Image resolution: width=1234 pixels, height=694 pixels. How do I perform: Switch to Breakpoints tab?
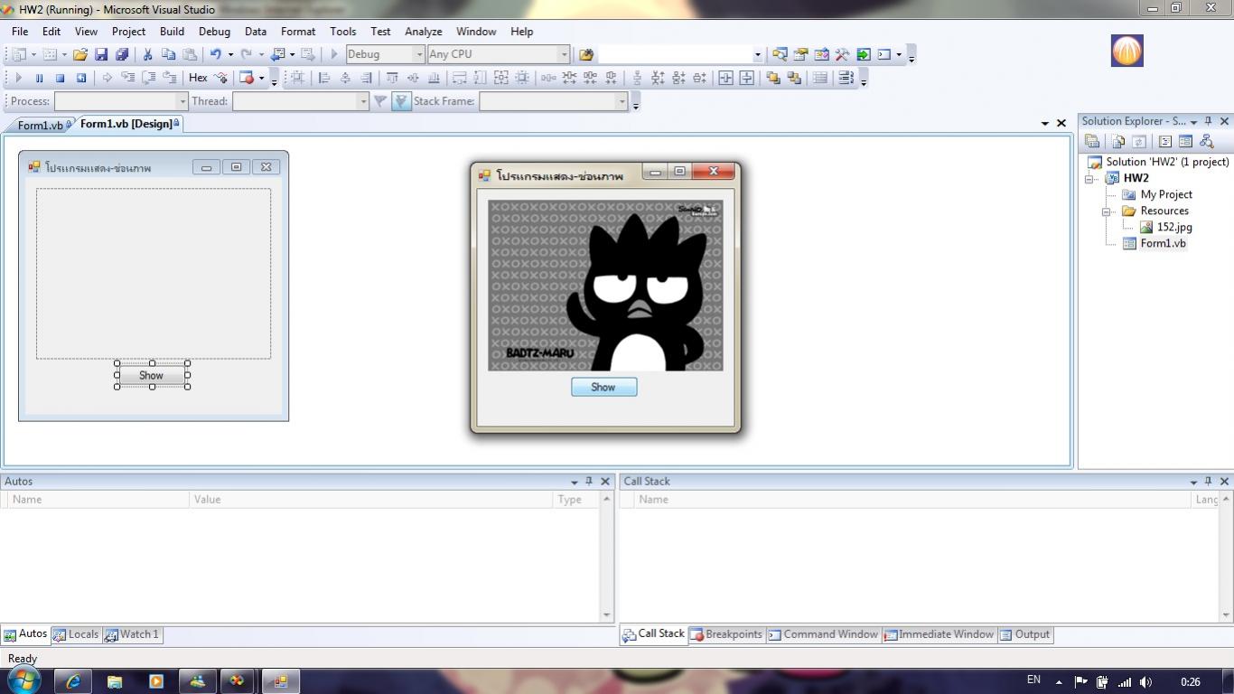(x=726, y=634)
